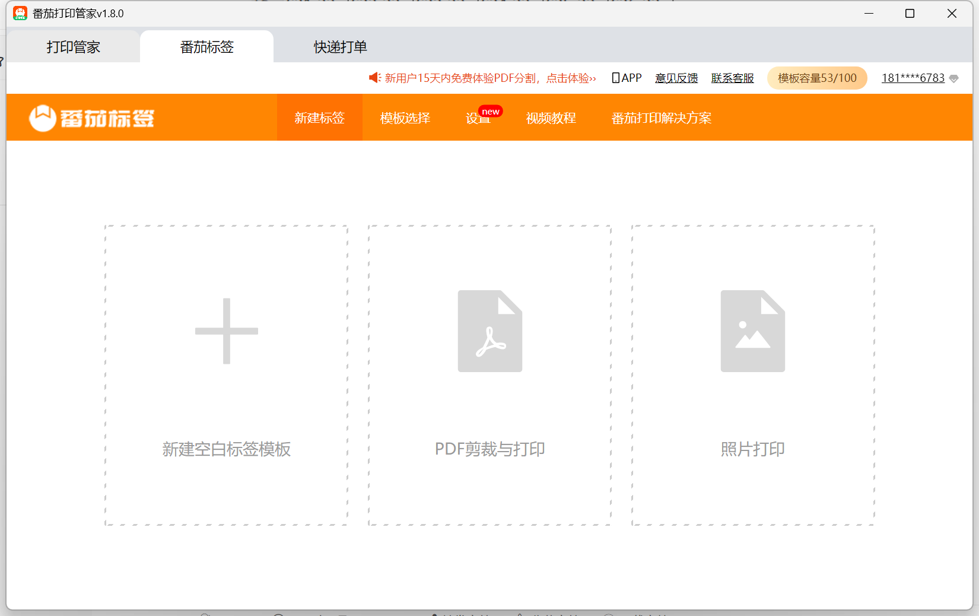Click the PDF file icon
This screenshot has height=616, width=979.
pyautogui.click(x=490, y=331)
